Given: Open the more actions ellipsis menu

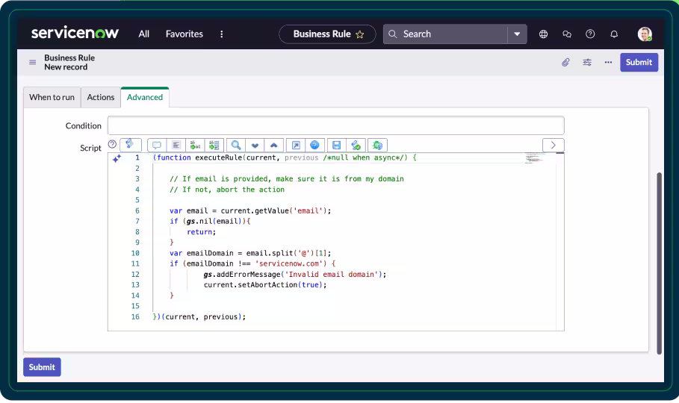Looking at the screenshot, I should coord(608,63).
